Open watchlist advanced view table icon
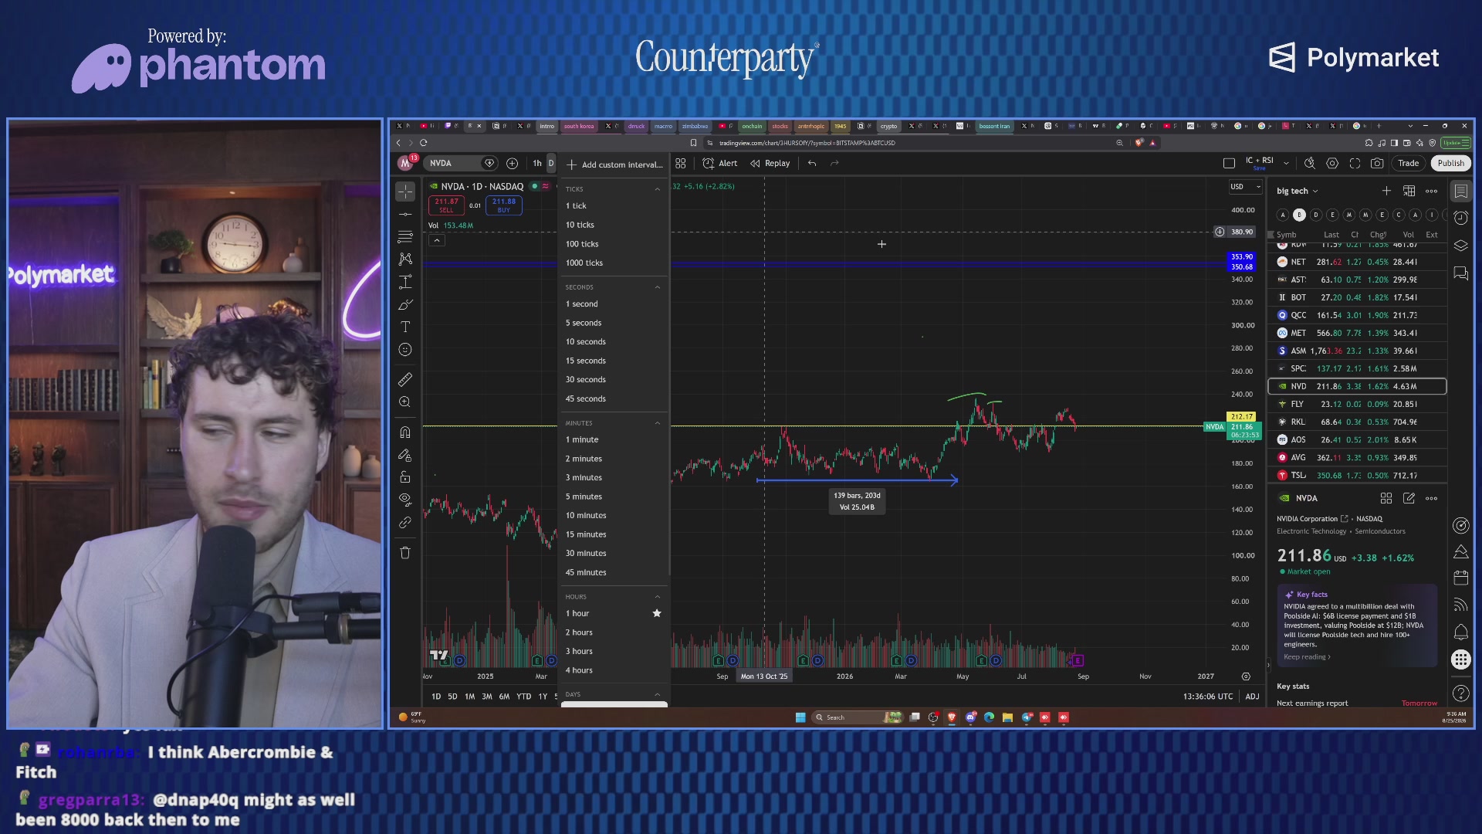 pyautogui.click(x=1409, y=191)
